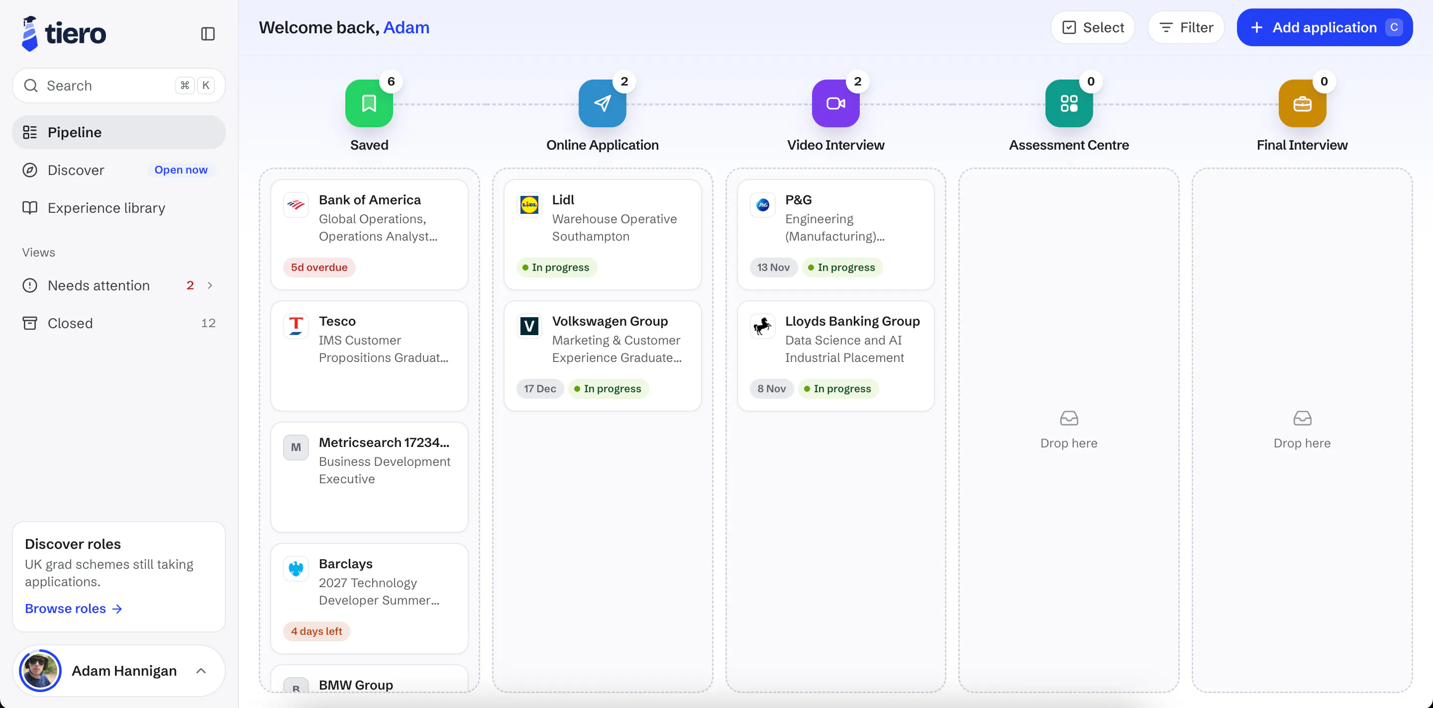Click Lidl's In progress status badge
This screenshot has width=1433, height=708.
pyautogui.click(x=556, y=267)
